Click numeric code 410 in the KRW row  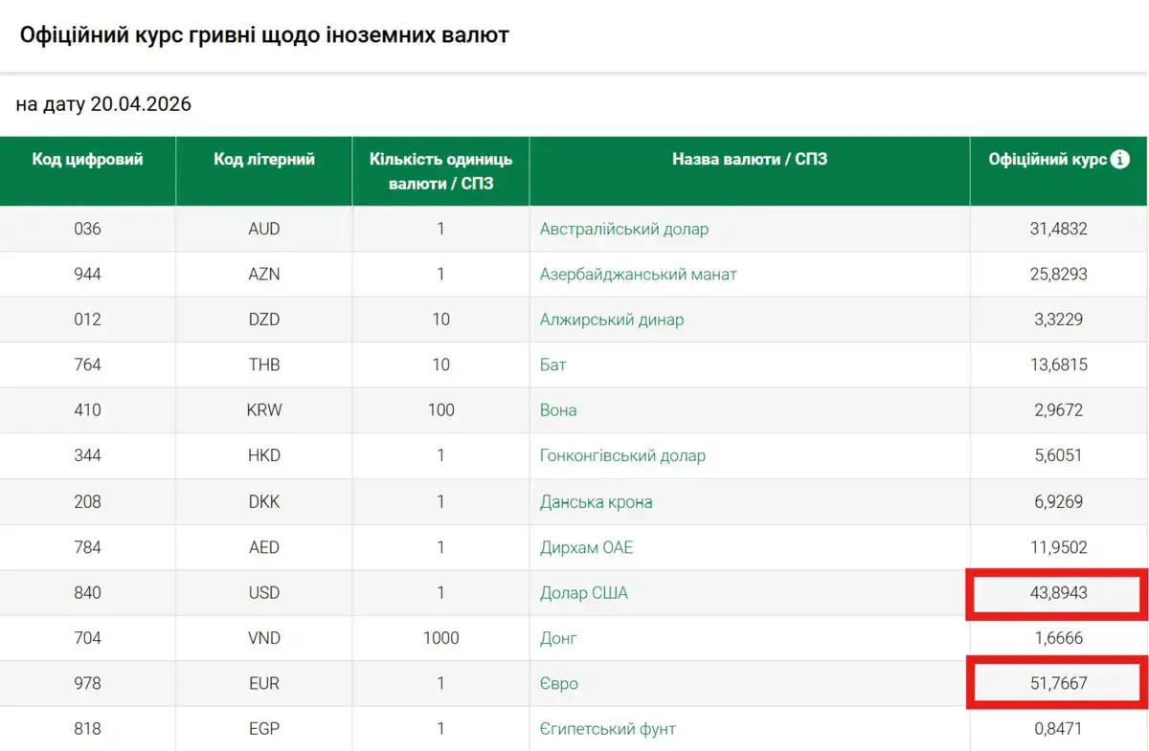87,410
